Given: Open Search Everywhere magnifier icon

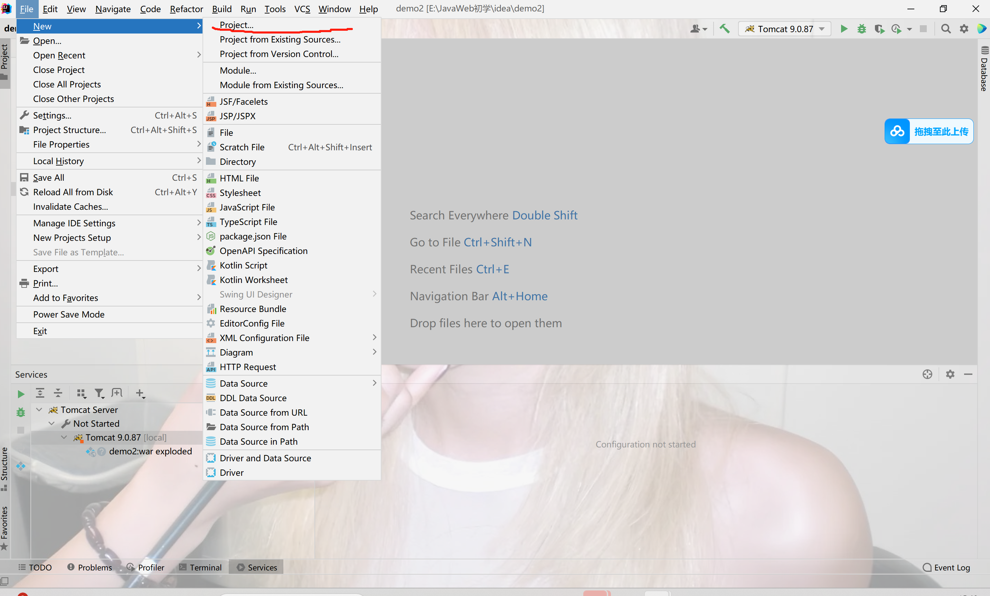Looking at the screenshot, I should 946,29.
